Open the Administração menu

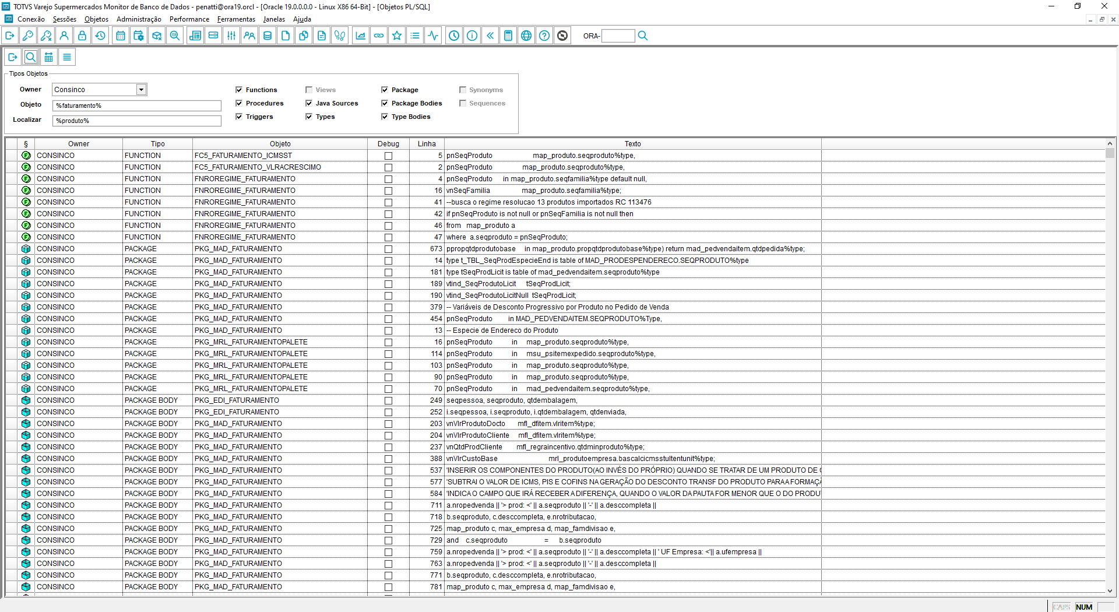(x=139, y=19)
